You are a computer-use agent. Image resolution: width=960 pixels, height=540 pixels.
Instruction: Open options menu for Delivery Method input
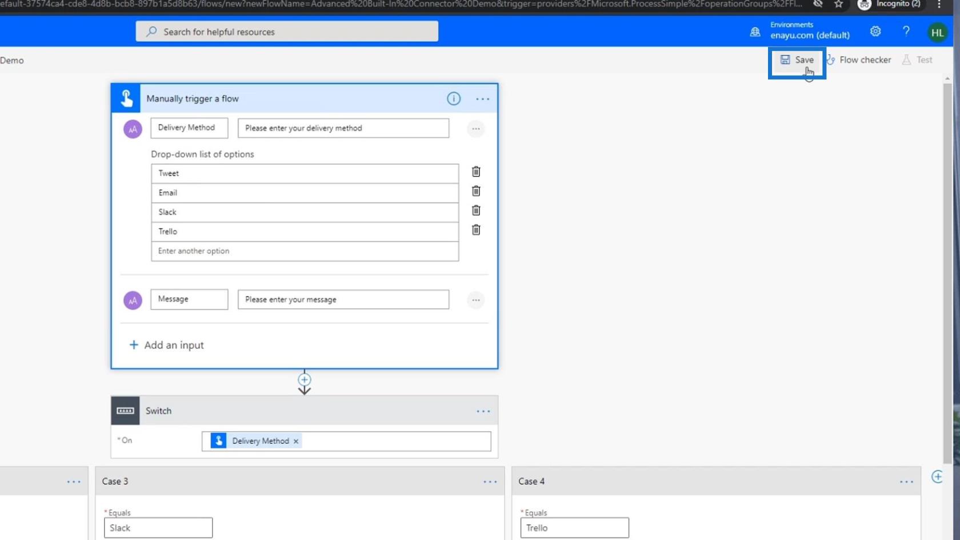tap(475, 129)
